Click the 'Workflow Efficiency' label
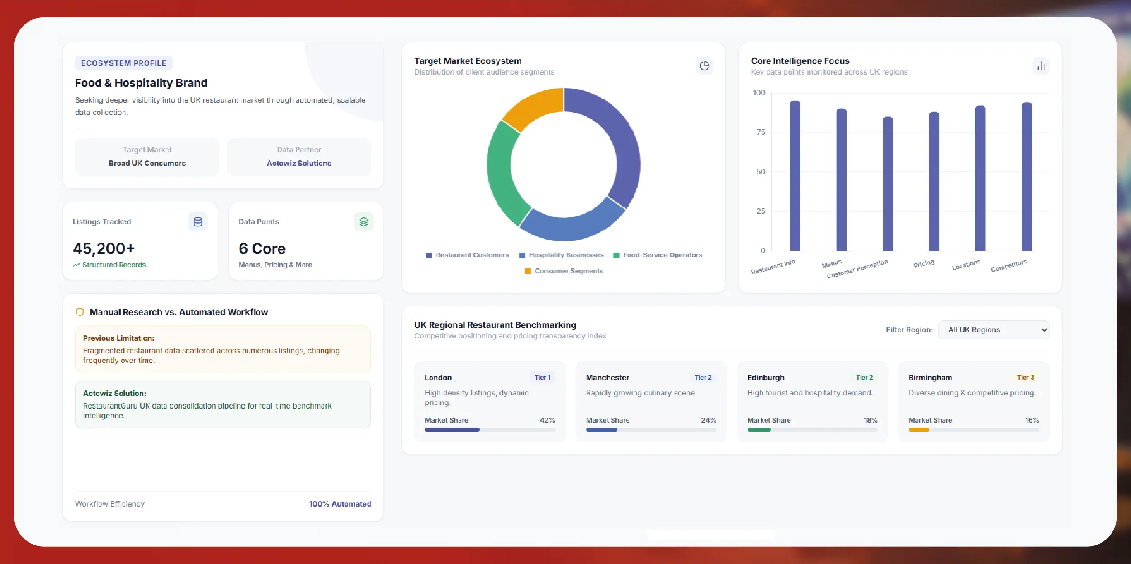The image size is (1131, 564). tap(110, 504)
